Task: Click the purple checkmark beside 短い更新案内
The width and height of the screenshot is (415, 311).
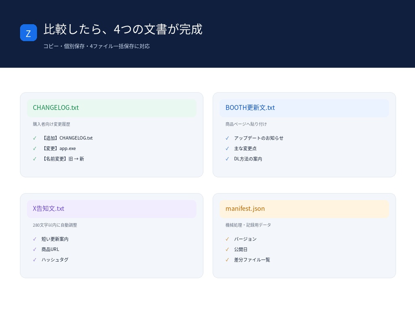Action: click(x=35, y=239)
